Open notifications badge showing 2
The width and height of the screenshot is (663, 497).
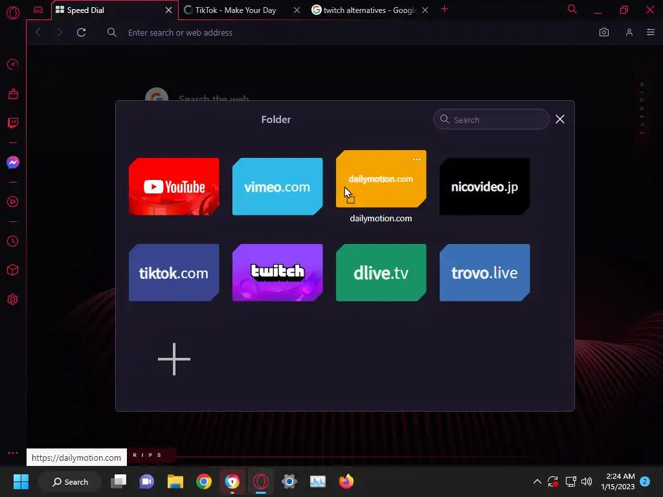point(644,481)
